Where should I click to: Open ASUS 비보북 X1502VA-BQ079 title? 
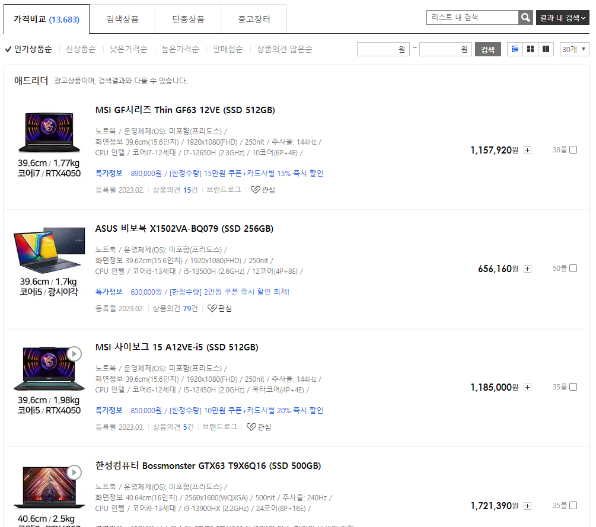tap(184, 229)
